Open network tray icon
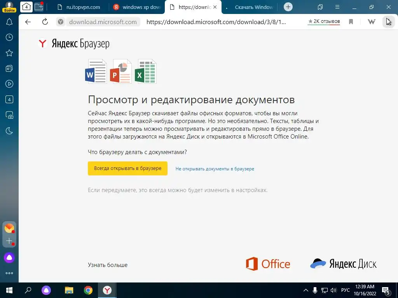 click(x=325, y=290)
